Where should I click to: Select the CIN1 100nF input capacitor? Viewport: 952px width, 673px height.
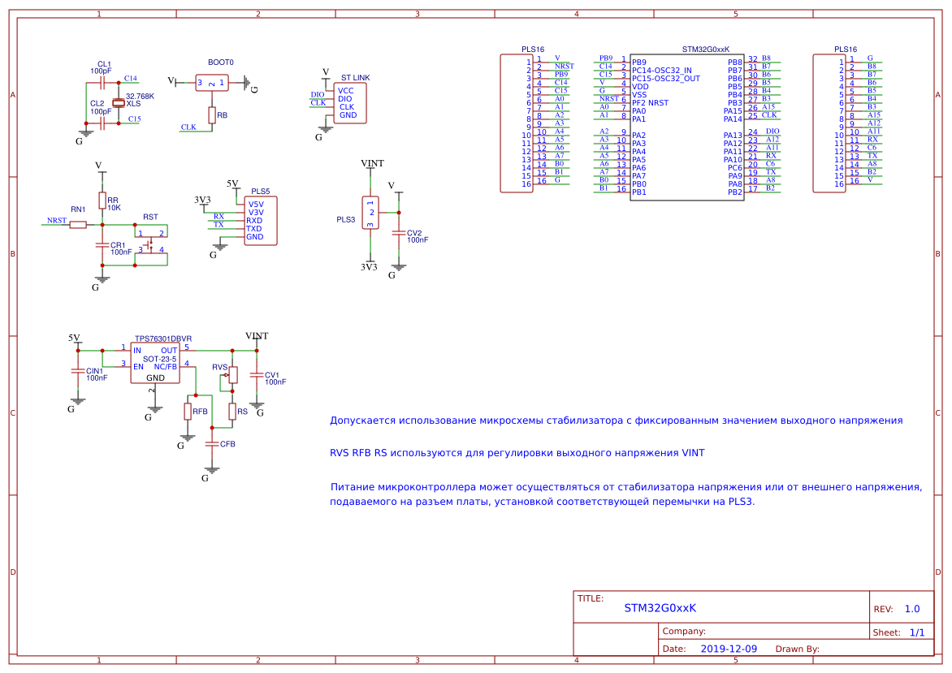pos(77,371)
